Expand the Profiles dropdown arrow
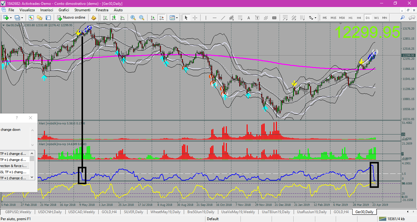This screenshot has width=417, height=222. click(x=22, y=18)
